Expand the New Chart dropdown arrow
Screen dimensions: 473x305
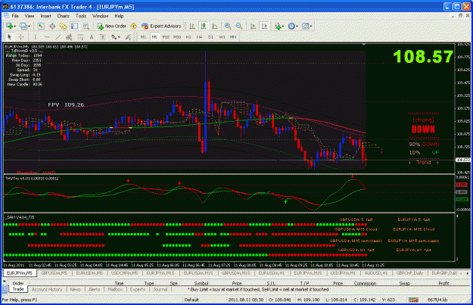tap(14, 26)
